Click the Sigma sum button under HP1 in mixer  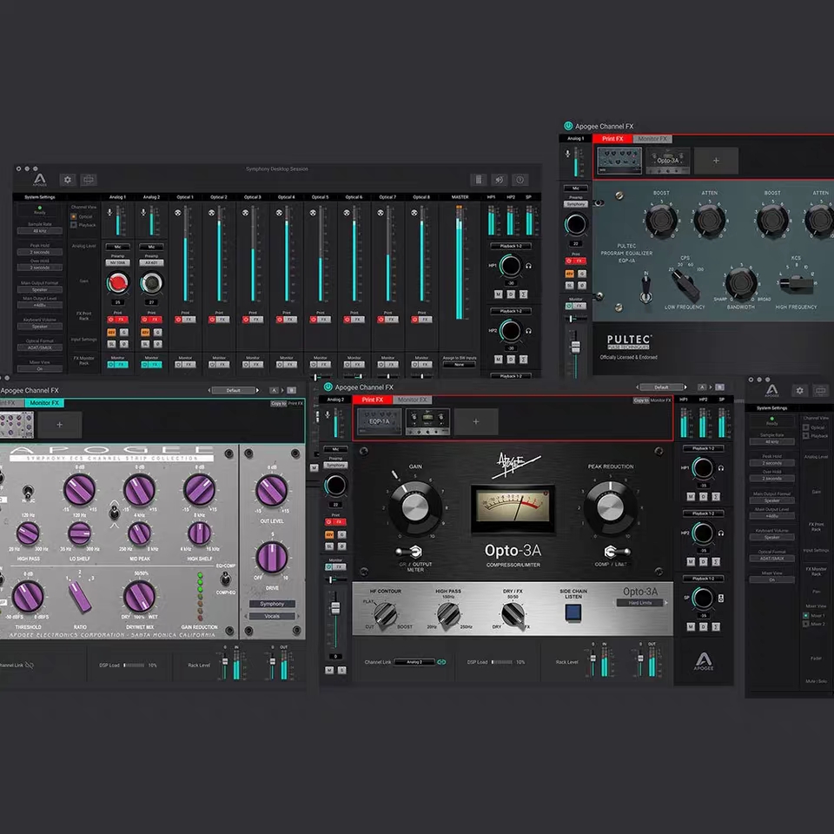[x=523, y=295]
